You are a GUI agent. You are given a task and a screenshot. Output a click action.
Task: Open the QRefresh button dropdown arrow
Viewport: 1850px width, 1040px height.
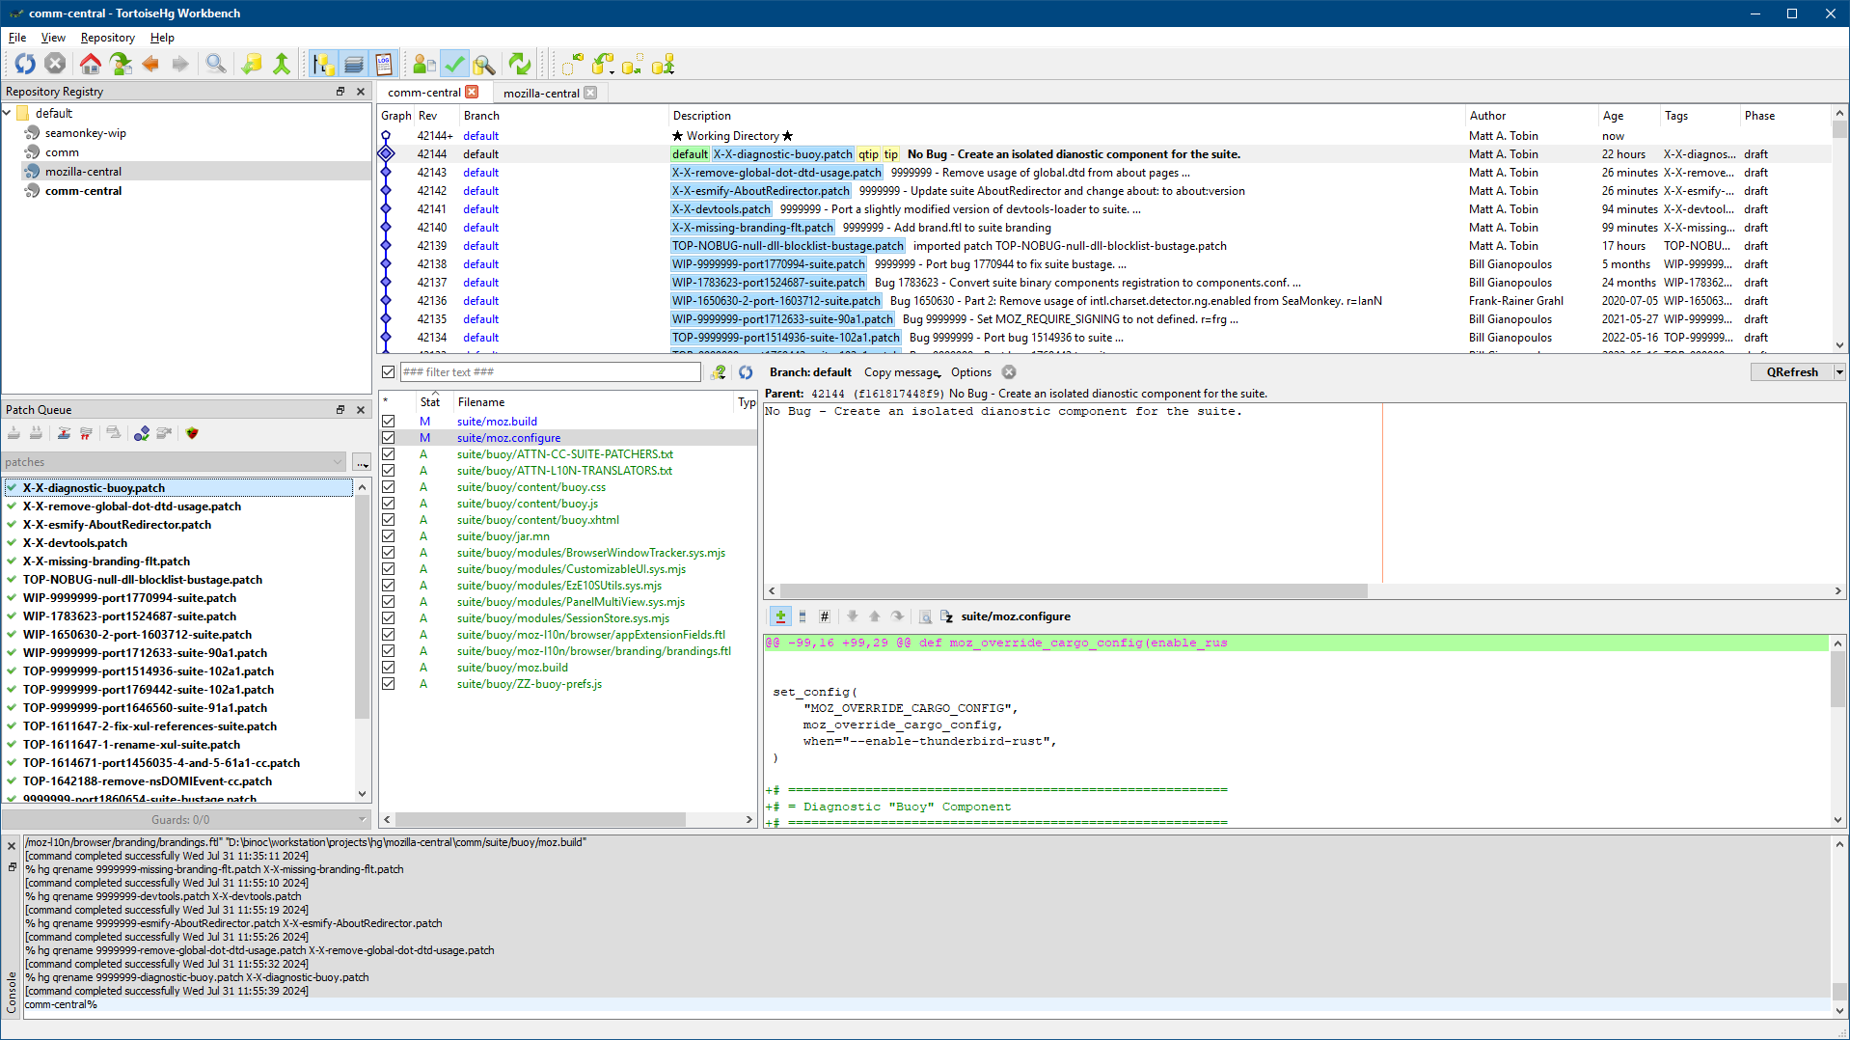pyautogui.click(x=1839, y=372)
